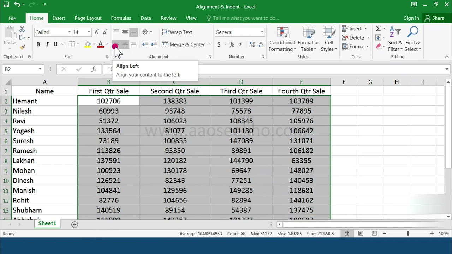Center the cell content horizontally
Screen dimensions: 452x254
pyautogui.click(x=125, y=44)
